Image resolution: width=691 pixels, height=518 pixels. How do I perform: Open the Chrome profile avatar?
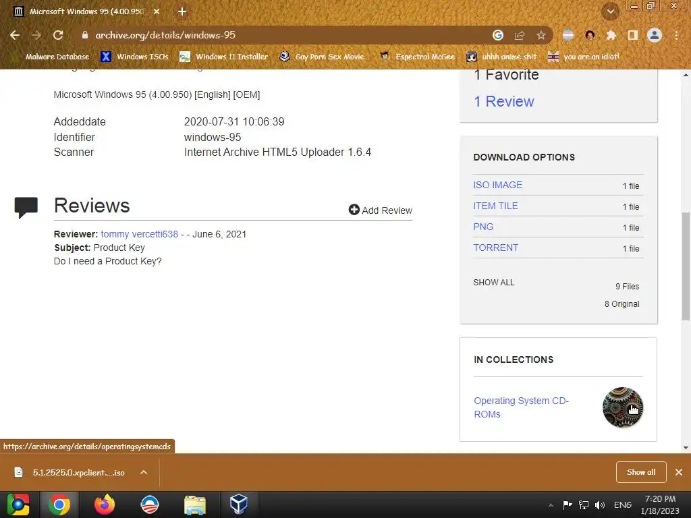[655, 35]
